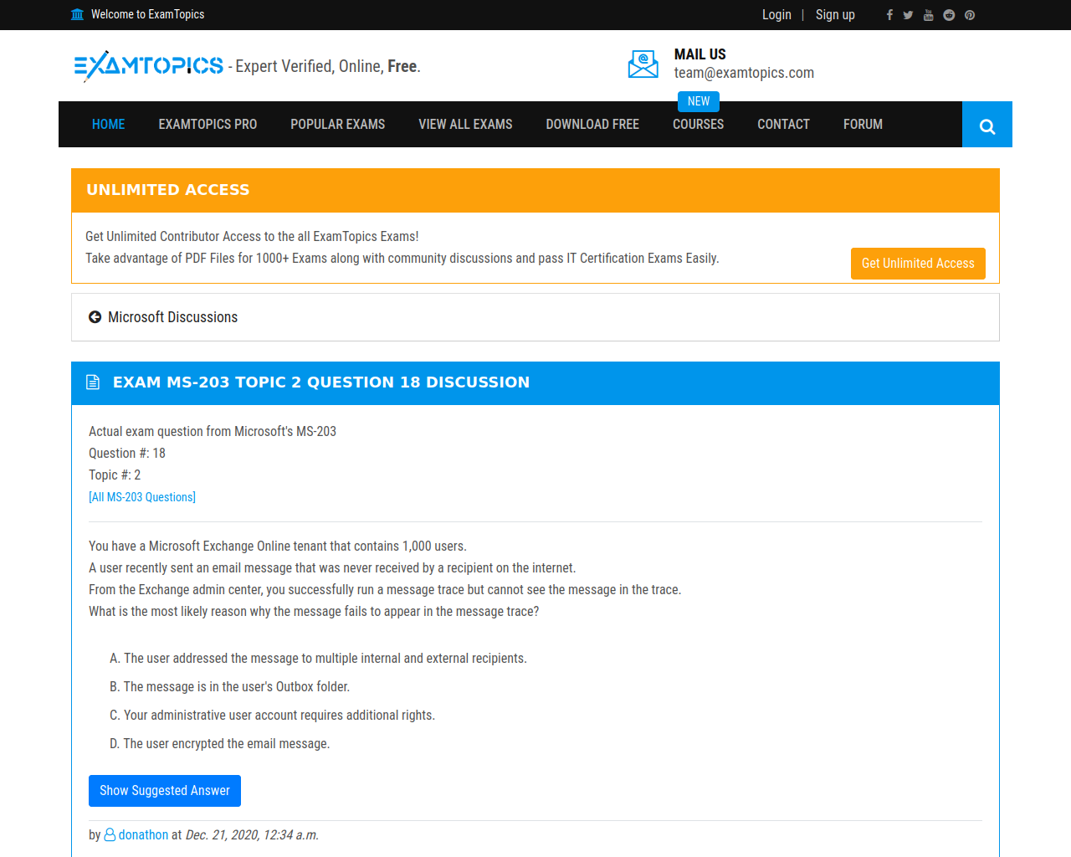Open the Twitter social icon

908,15
